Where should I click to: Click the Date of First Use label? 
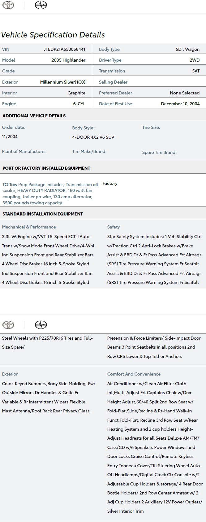tap(115, 104)
